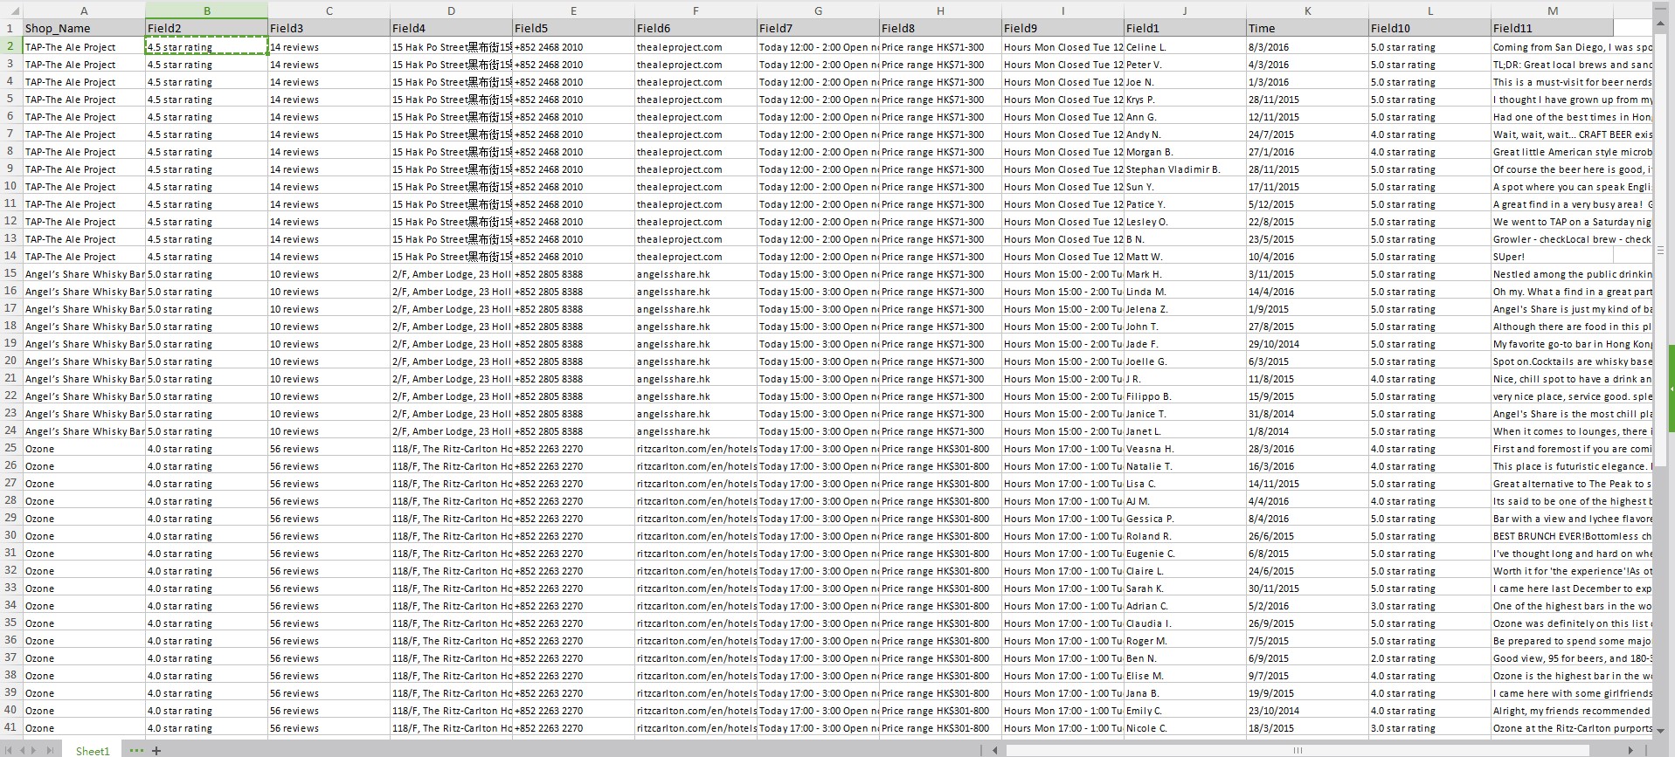Select the date cell 24/7/2015
This screenshot has height=757, width=1675.
pos(1308,134)
